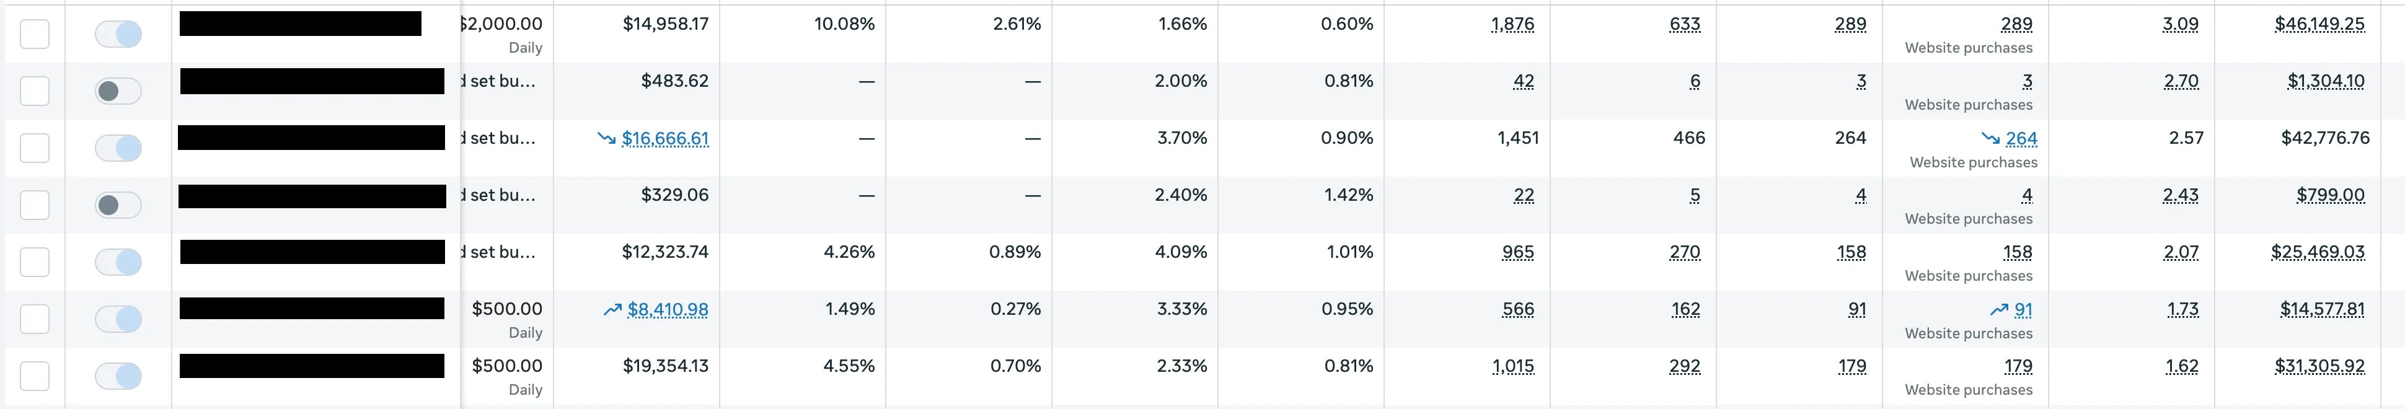Click the redacted campaign name in the $12,323.74 row

[312, 252]
